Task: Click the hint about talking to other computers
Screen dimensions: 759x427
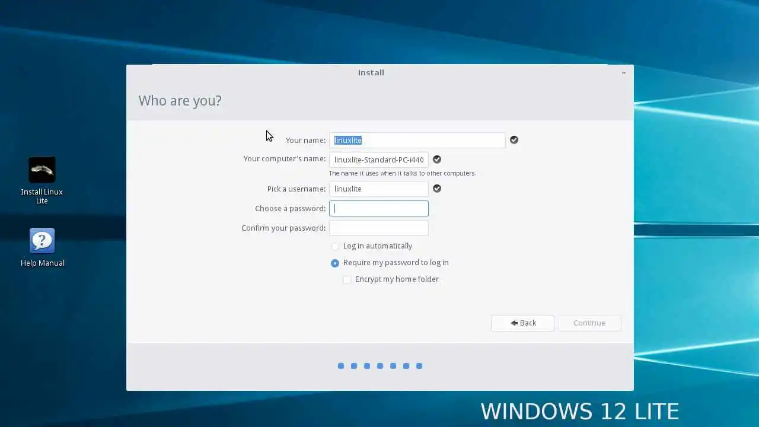Action: pyautogui.click(x=403, y=173)
